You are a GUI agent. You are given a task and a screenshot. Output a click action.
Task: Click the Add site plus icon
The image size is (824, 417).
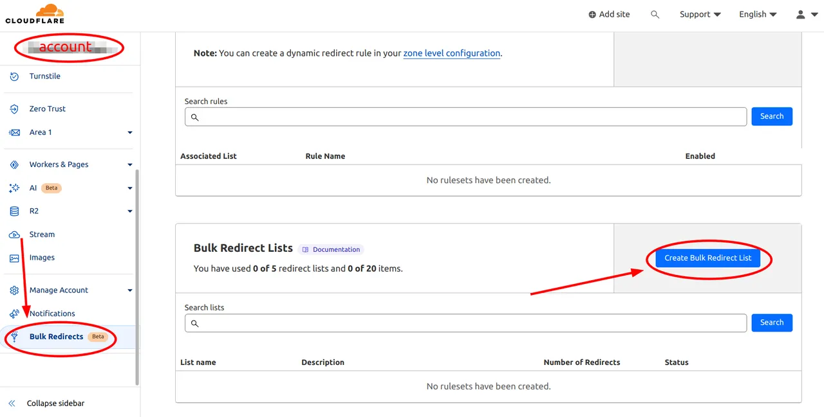(592, 14)
